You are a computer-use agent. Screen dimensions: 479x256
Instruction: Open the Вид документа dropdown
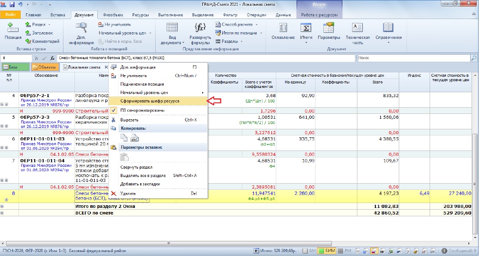172,34
